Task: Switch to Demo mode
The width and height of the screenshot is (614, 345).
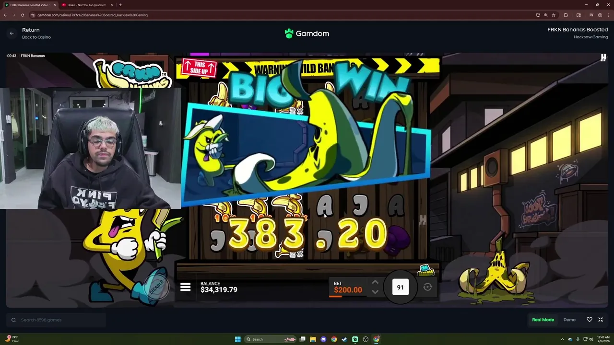Action: pos(569,320)
